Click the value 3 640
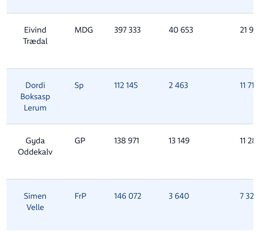Screen dimensions: 260x232 point(179,196)
